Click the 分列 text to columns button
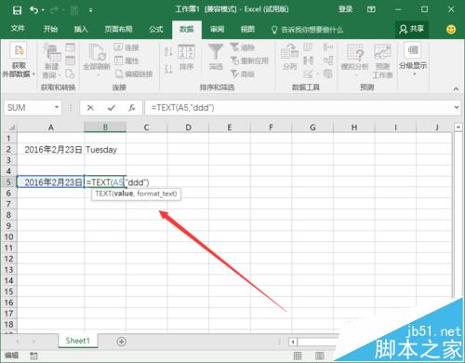Screen dimensions: 465x363 pos(289,57)
